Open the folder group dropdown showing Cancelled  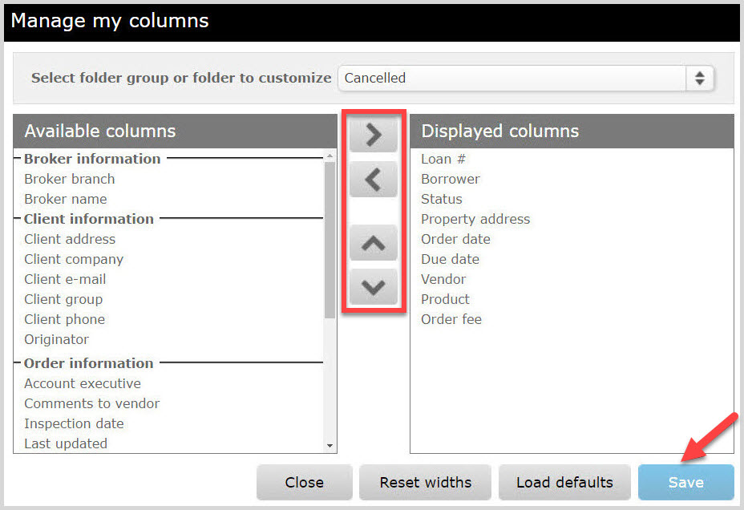coord(513,79)
